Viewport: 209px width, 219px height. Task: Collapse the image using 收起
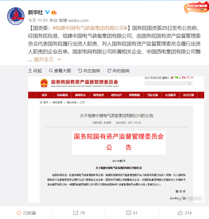click(x=35, y=71)
